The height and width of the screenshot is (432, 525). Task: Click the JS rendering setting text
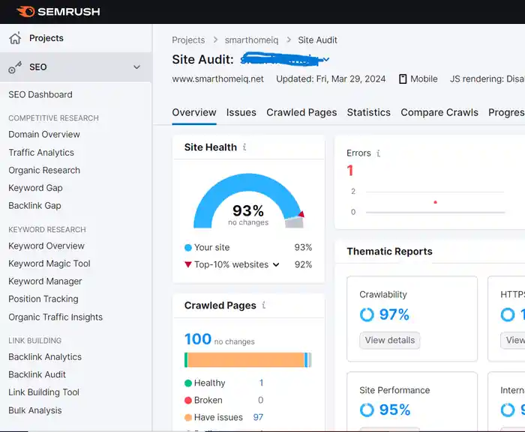[x=487, y=79]
